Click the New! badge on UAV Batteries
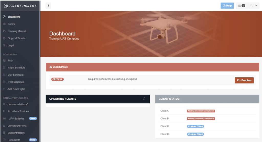The image size is (262, 142). [33, 119]
